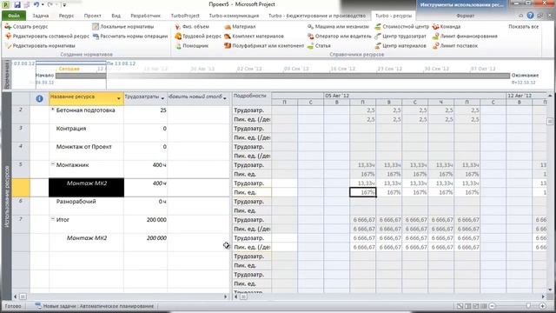Screen dimensions: 556x313
Task: Collapse the Итог resource row
Action: pos(53,219)
